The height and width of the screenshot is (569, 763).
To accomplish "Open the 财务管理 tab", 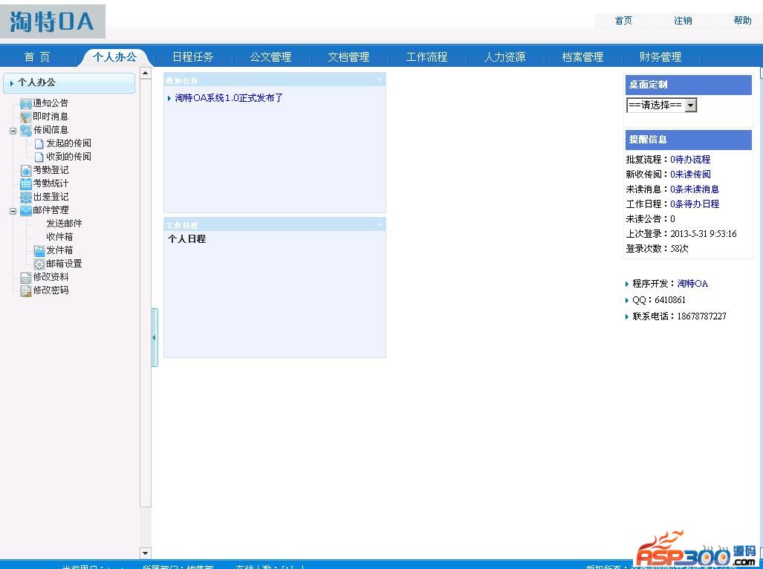I will [660, 57].
